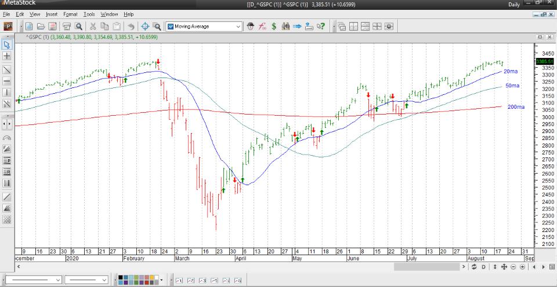Open the Insert menu

(x=52, y=14)
